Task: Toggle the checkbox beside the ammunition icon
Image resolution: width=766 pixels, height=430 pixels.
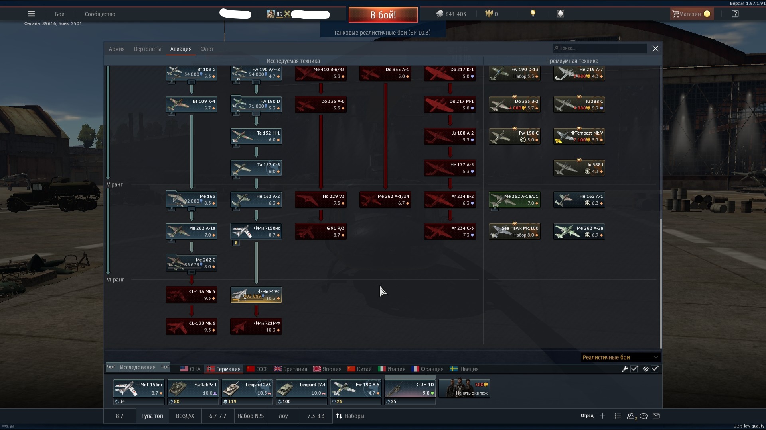Action: 655,369
